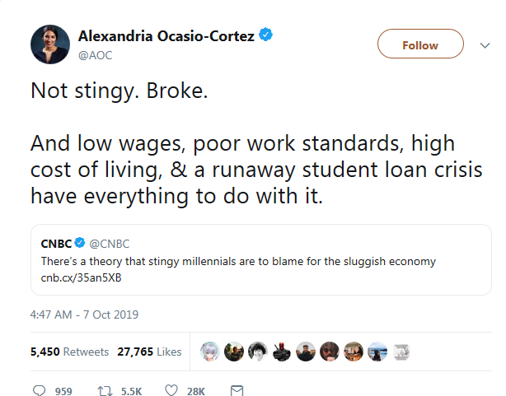Open the Deadpool avatar in likers row
Viewport: 506px width, 396px height.
(280, 351)
